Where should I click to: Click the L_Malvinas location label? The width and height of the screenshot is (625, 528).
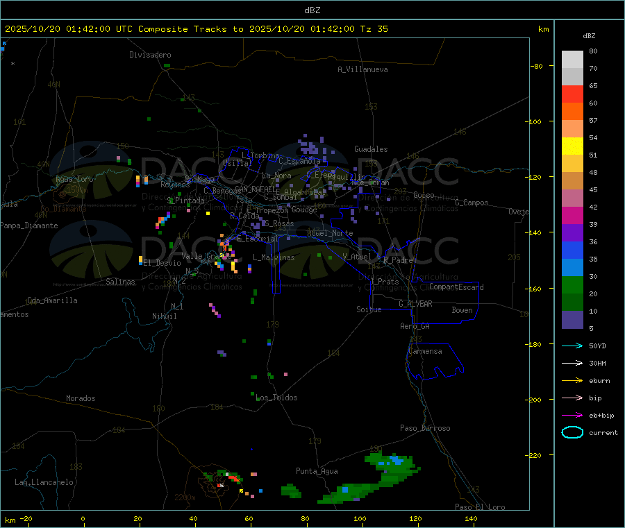pos(274,257)
